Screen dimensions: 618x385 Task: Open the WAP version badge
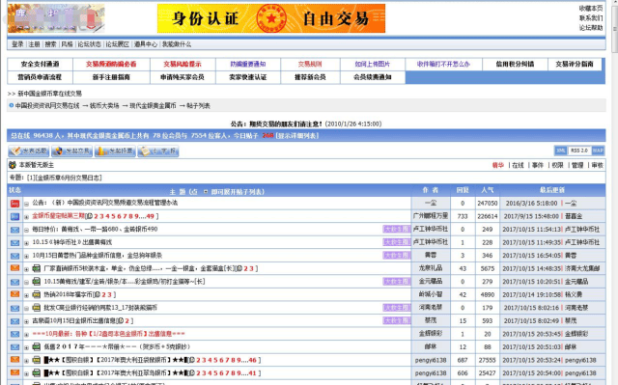point(598,151)
